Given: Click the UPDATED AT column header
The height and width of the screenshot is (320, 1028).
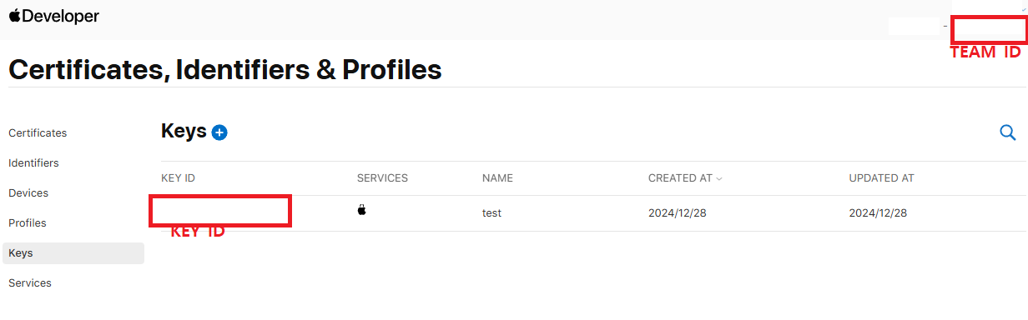Looking at the screenshot, I should [881, 178].
